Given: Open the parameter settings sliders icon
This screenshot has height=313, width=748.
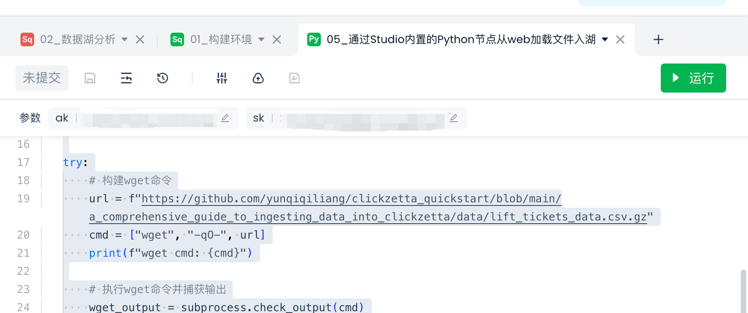Looking at the screenshot, I should pos(222,78).
